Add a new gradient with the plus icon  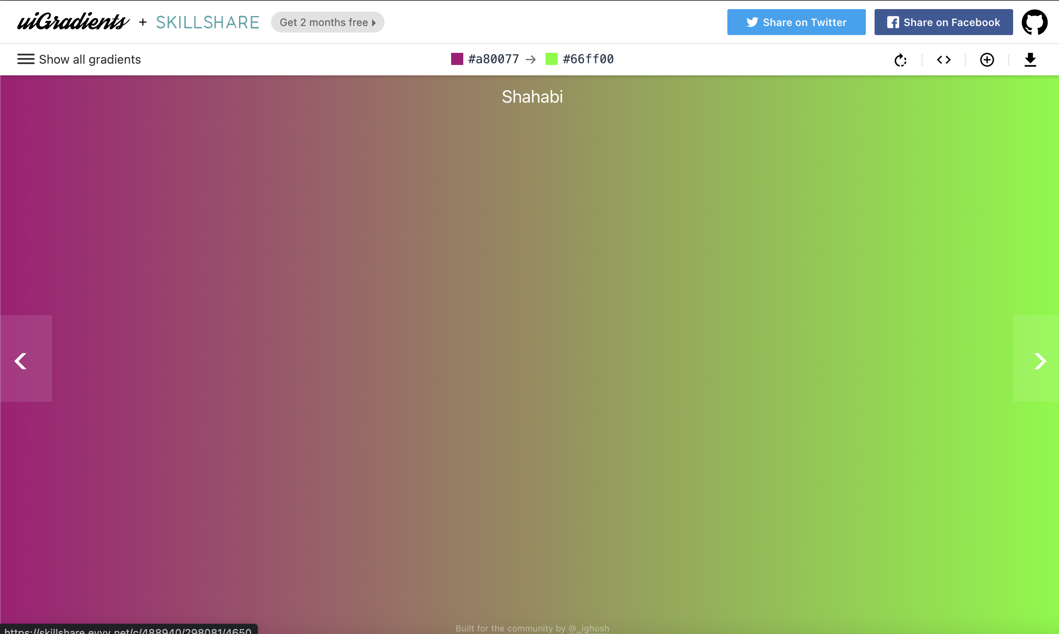[x=987, y=60]
